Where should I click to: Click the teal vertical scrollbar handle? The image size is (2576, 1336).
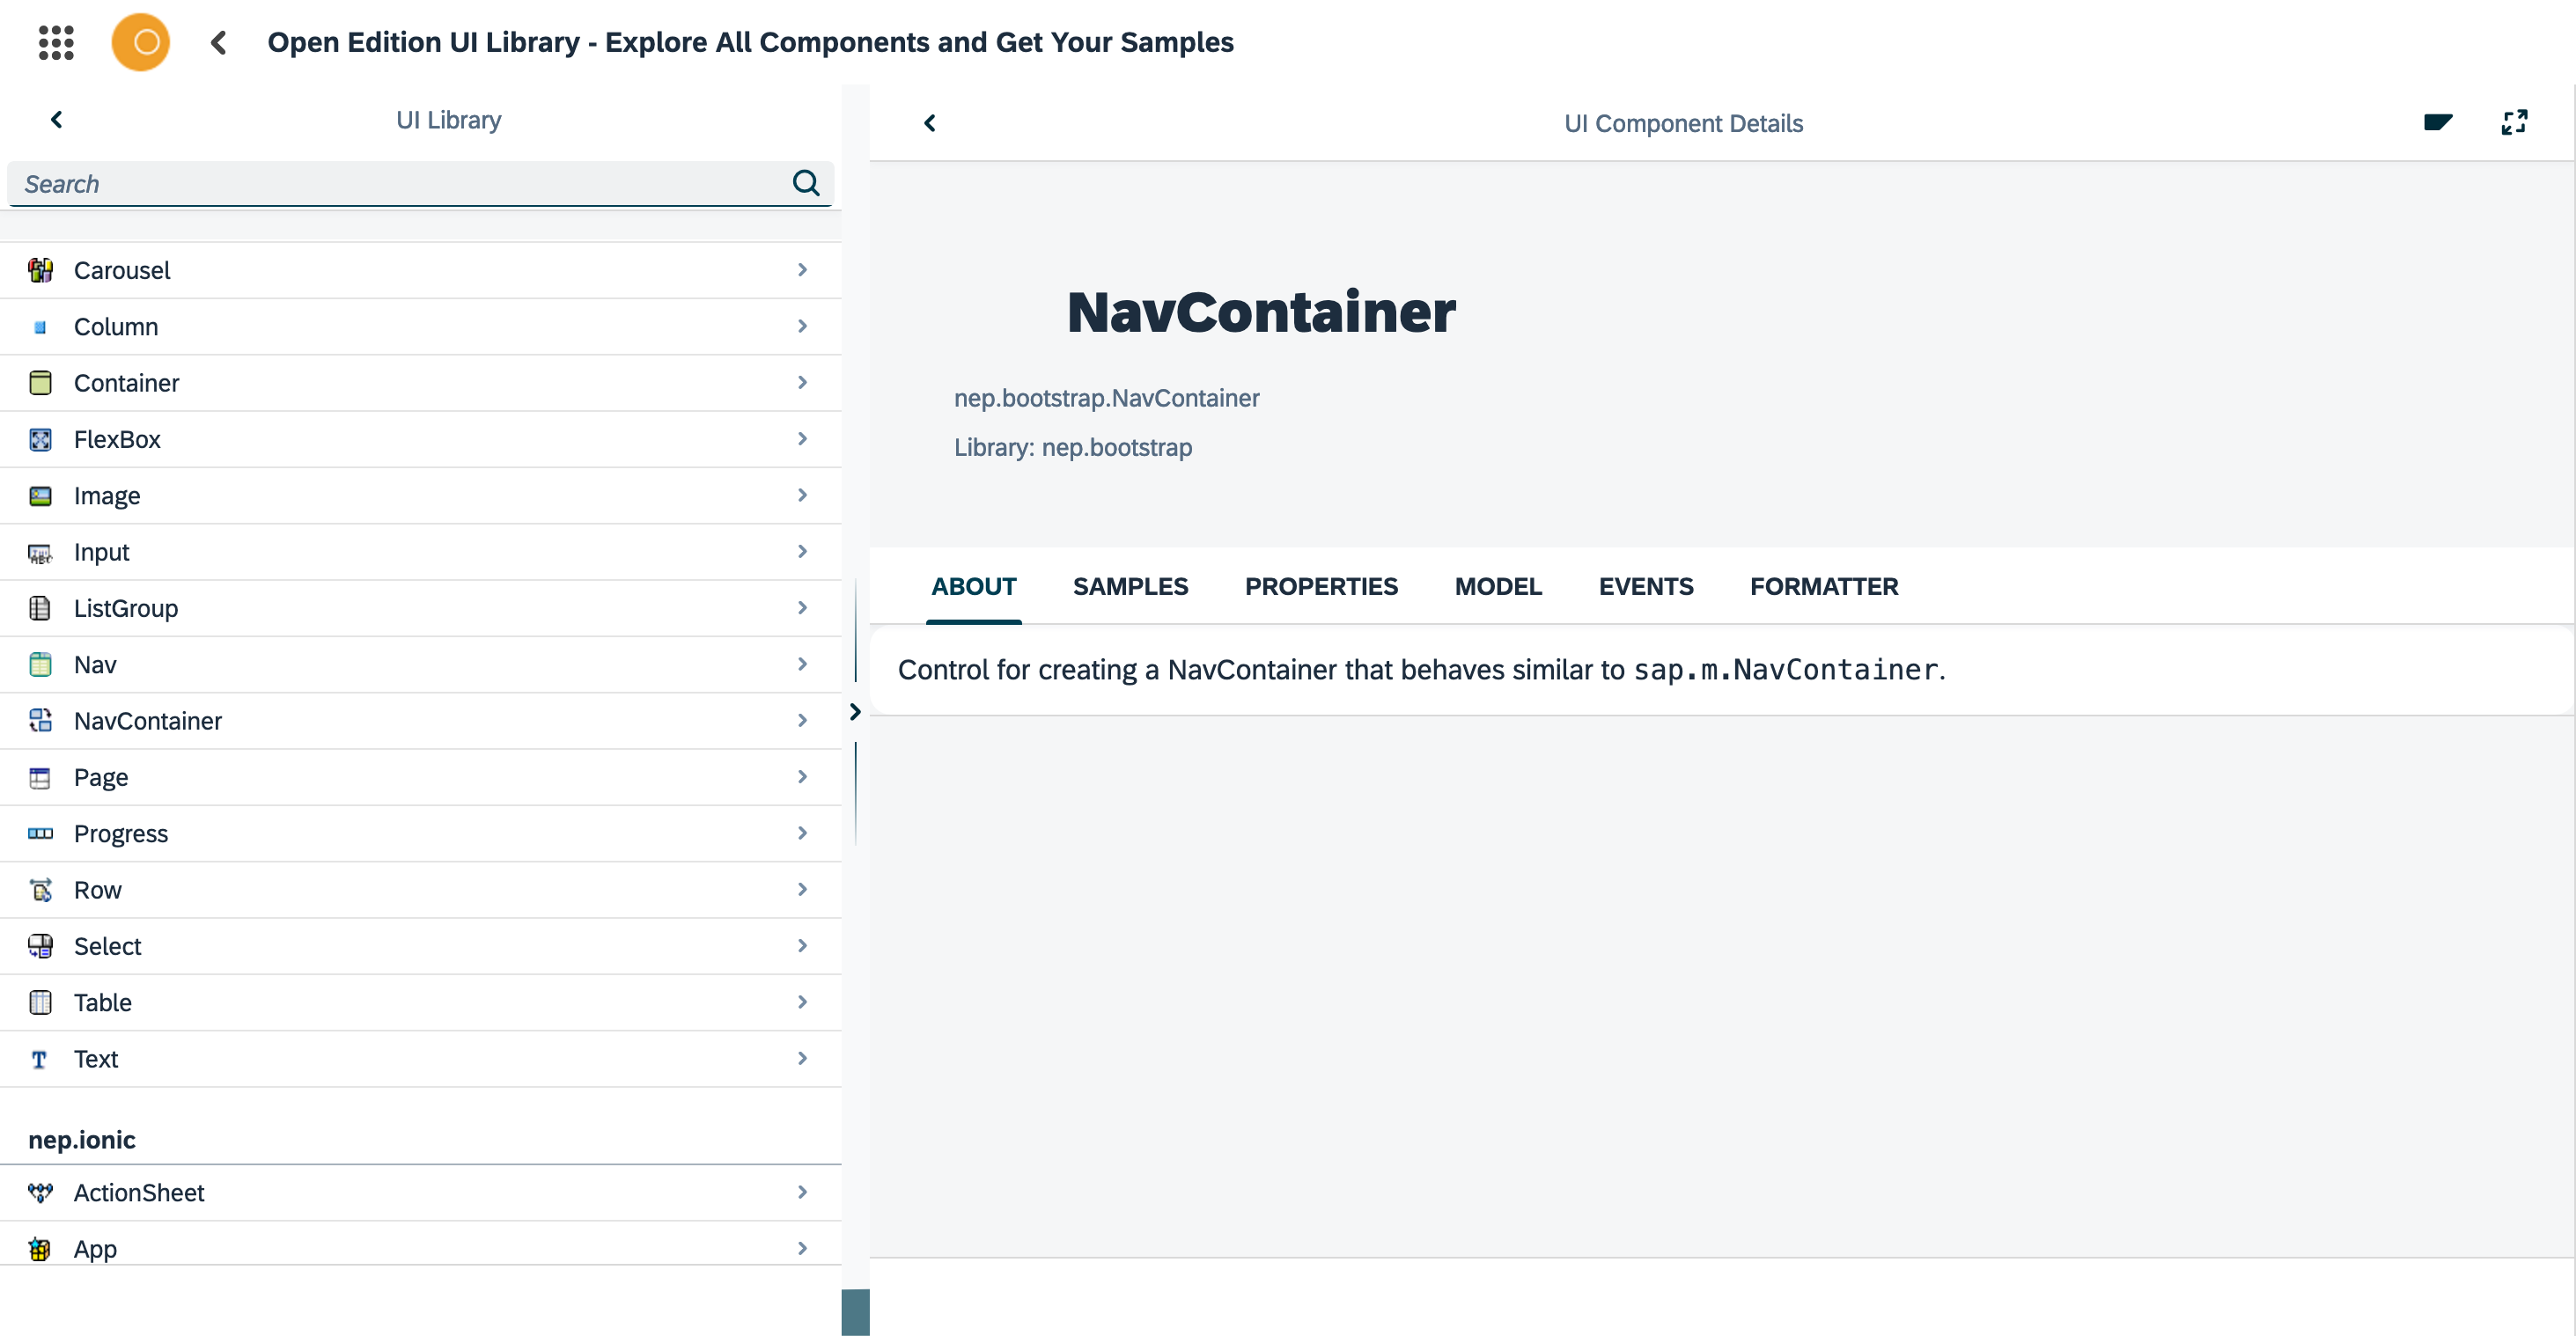(855, 1311)
